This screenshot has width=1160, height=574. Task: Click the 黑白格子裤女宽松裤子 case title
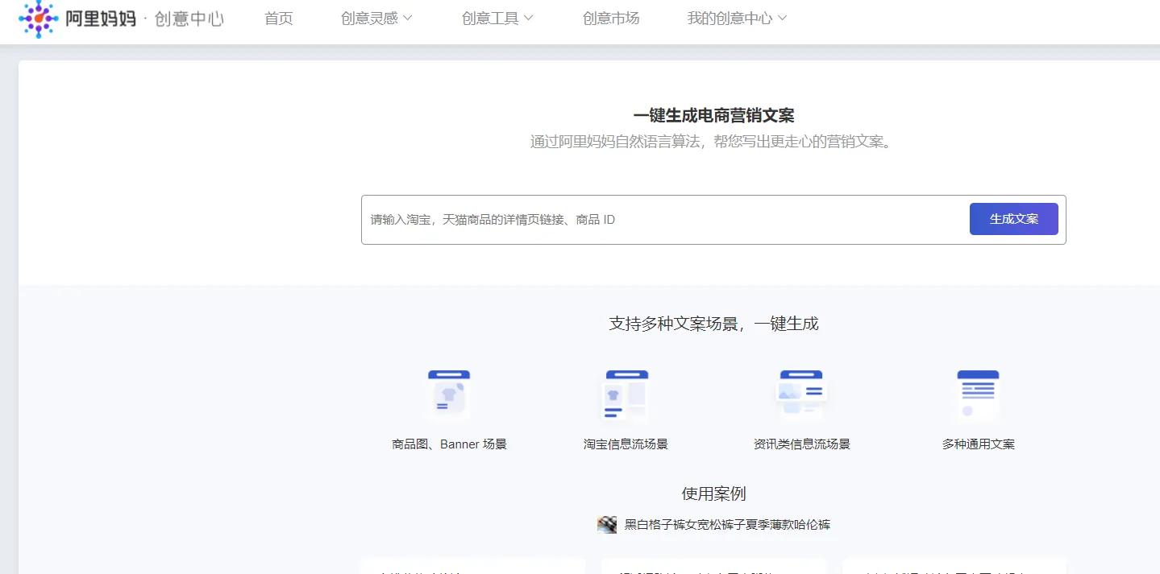click(x=725, y=524)
